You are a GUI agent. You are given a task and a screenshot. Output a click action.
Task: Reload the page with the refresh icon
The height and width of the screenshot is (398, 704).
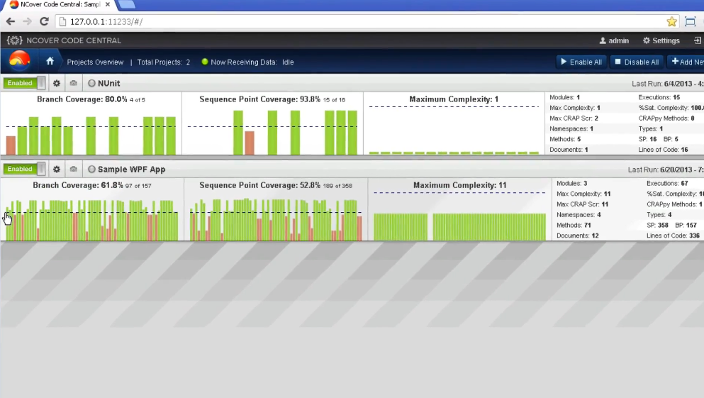click(44, 21)
